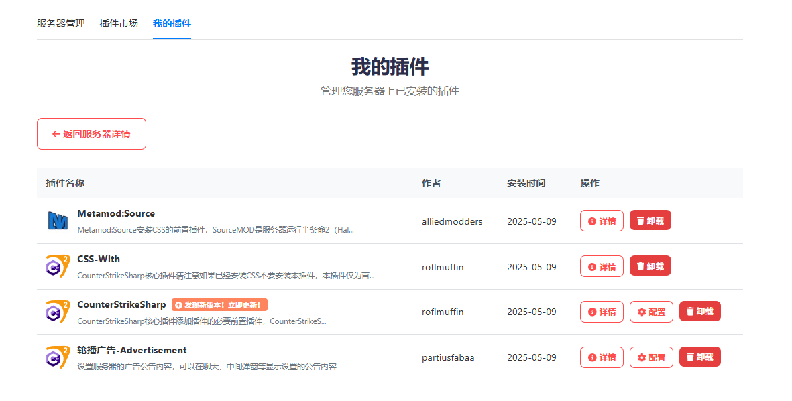The width and height of the screenshot is (792, 401).
Task: Click CounterStrikeSharp description text
Action: (x=202, y=321)
